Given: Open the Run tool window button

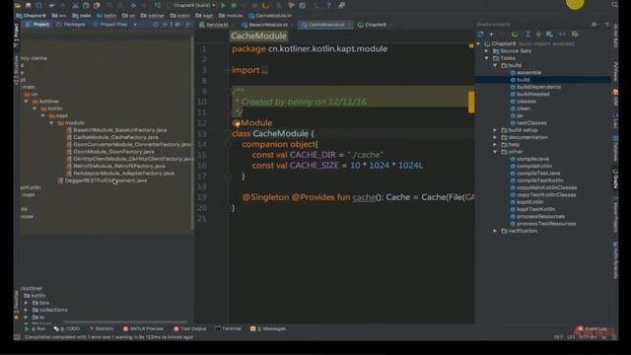Looking at the screenshot, I should click(35, 328).
